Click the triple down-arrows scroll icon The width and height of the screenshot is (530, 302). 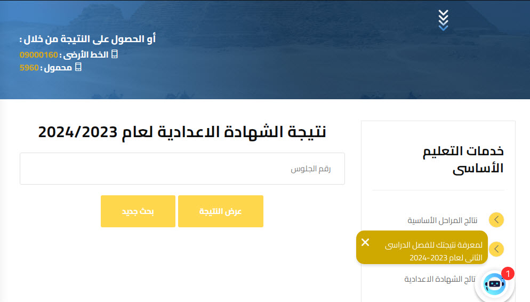tap(443, 20)
